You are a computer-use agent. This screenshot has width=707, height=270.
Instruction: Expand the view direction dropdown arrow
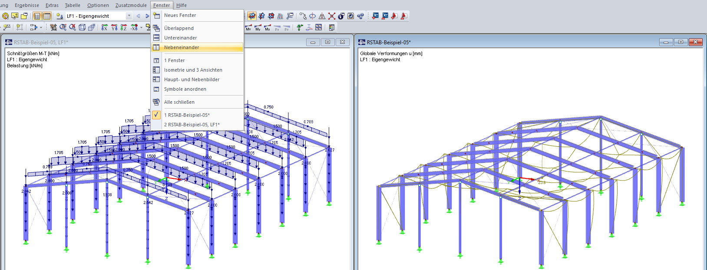point(141,27)
